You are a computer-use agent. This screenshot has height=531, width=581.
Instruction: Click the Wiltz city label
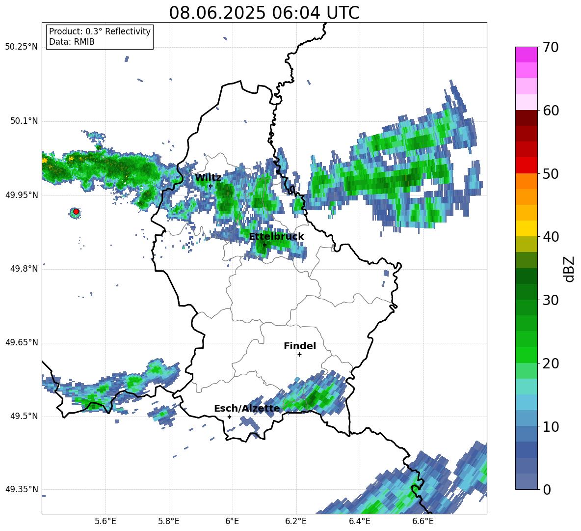pyautogui.click(x=208, y=178)
